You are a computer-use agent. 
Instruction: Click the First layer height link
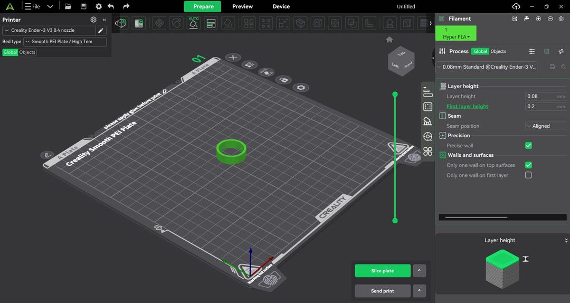coord(467,107)
